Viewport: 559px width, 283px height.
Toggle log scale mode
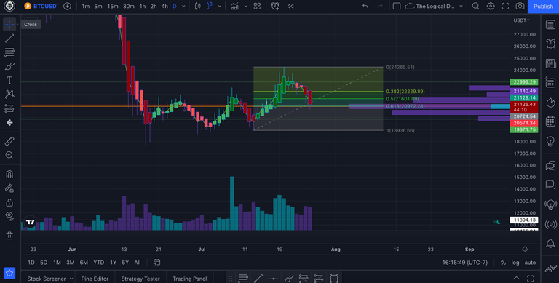(515, 263)
